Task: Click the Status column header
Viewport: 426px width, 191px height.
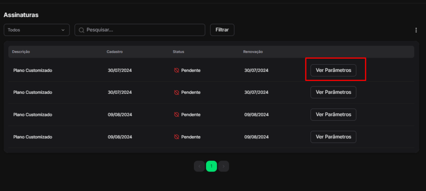Action: coord(178,52)
